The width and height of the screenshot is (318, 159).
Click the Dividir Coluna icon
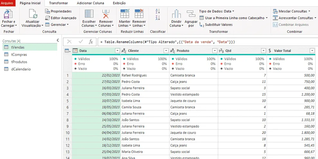(176, 14)
